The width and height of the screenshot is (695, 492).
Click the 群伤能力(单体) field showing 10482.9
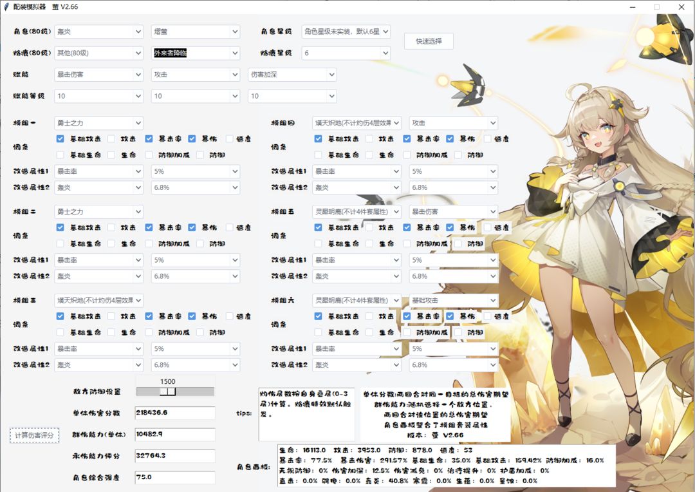point(174,434)
